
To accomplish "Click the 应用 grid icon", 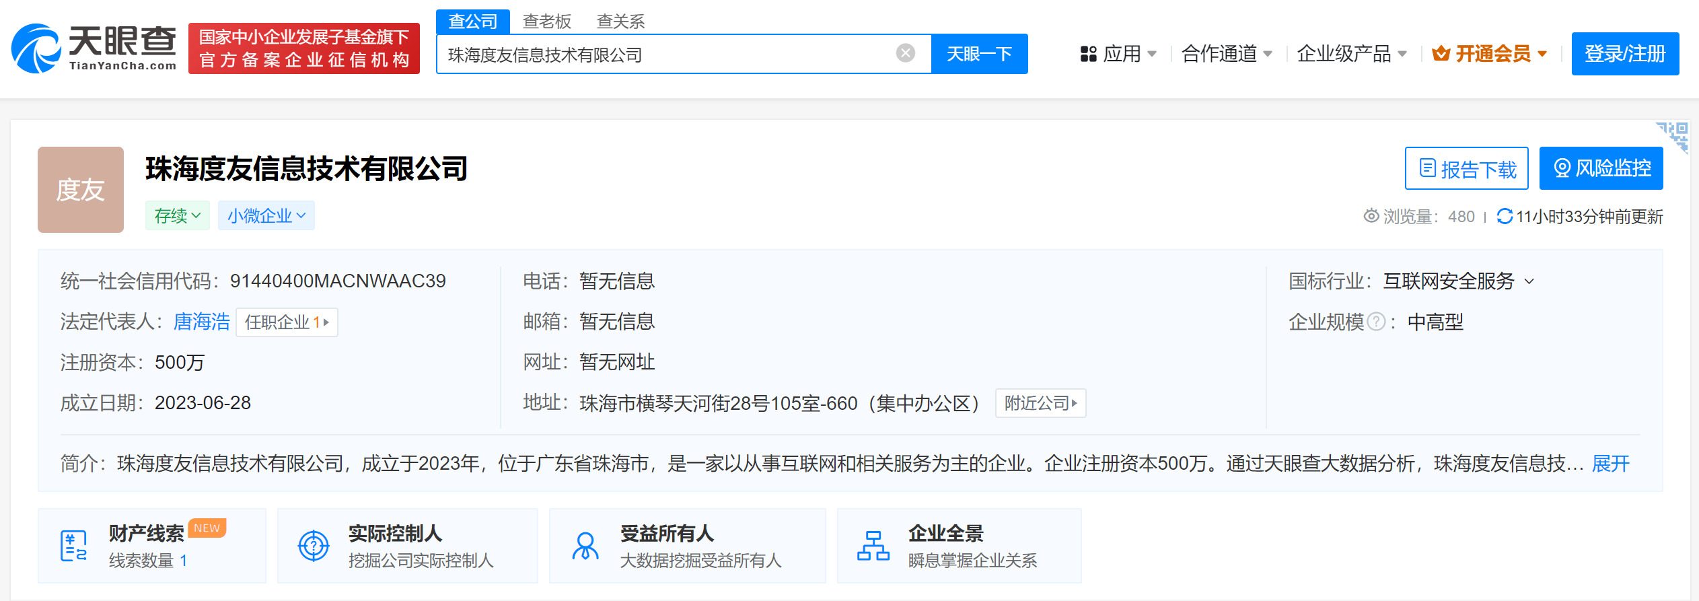I will (x=1089, y=54).
